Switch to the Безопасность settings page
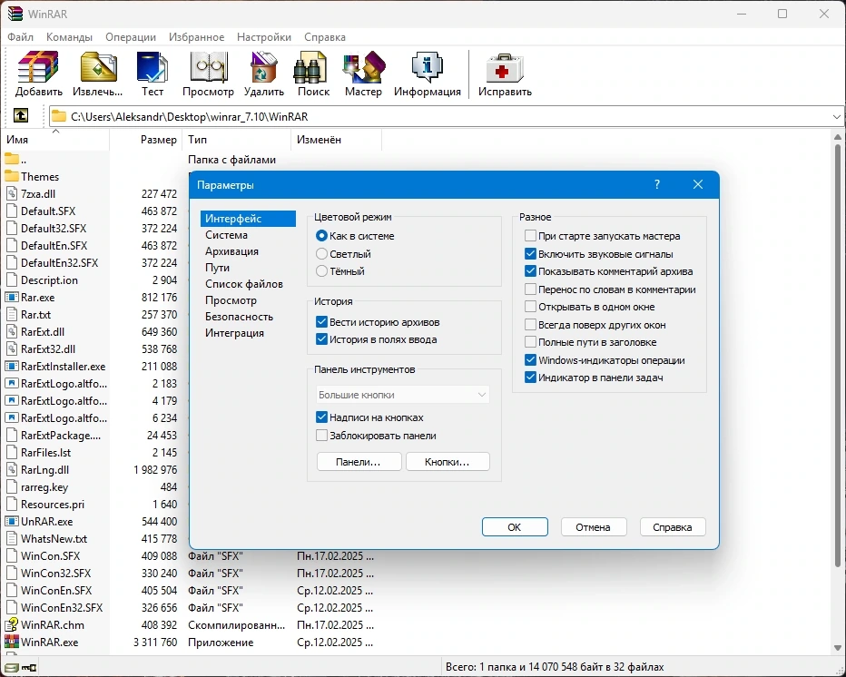 (239, 317)
